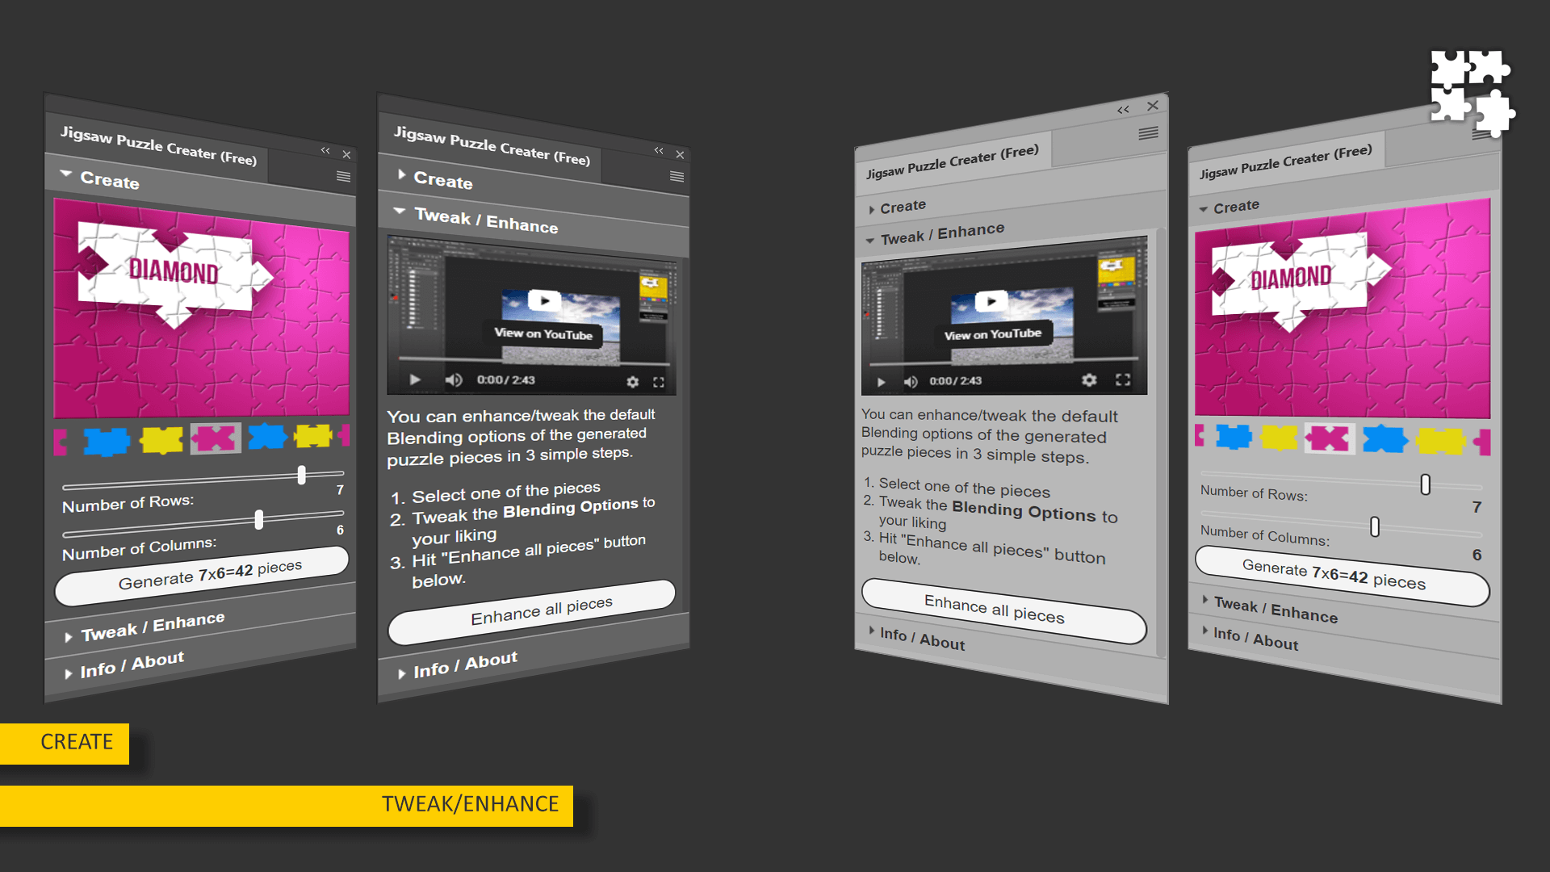
Task: Play the video in the dark Tweak panel
Action: click(415, 379)
